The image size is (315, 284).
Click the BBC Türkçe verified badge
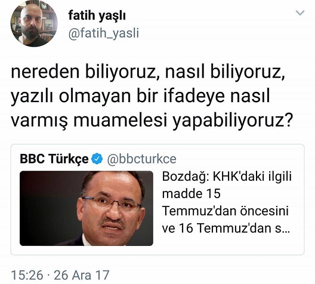[x=97, y=159]
